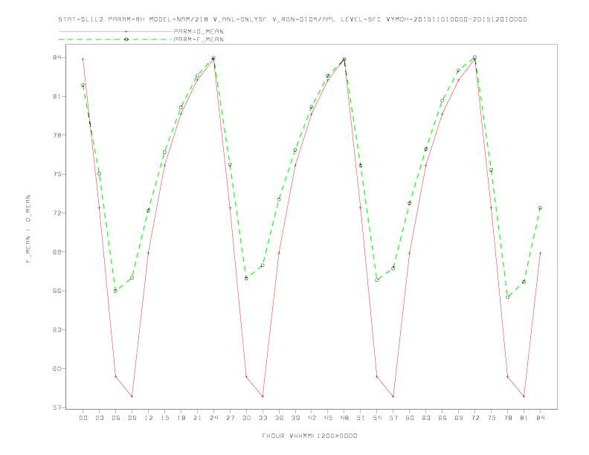Screen dimensions: 589x455
Task: Click the x-axis forecast hour label 21
Action: 198,418
